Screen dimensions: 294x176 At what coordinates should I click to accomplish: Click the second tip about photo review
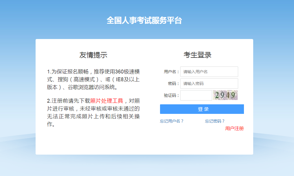click(93, 113)
